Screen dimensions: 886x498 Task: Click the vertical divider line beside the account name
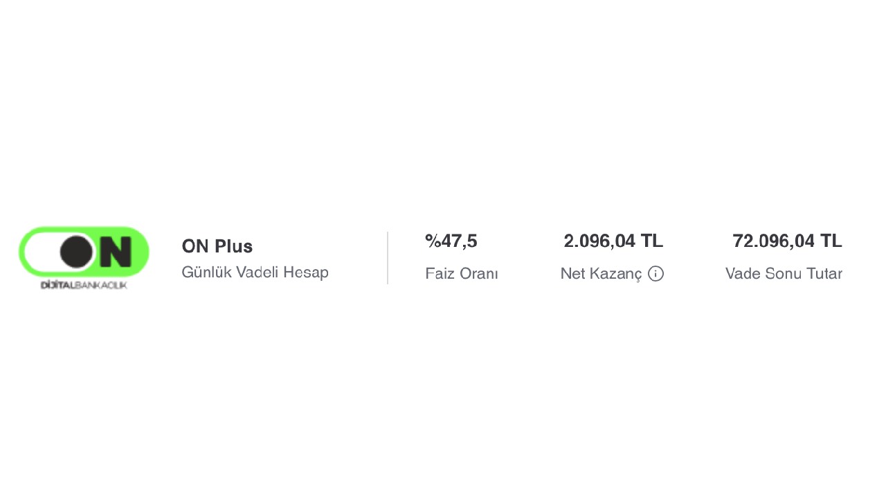pyautogui.click(x=388, y=257)
